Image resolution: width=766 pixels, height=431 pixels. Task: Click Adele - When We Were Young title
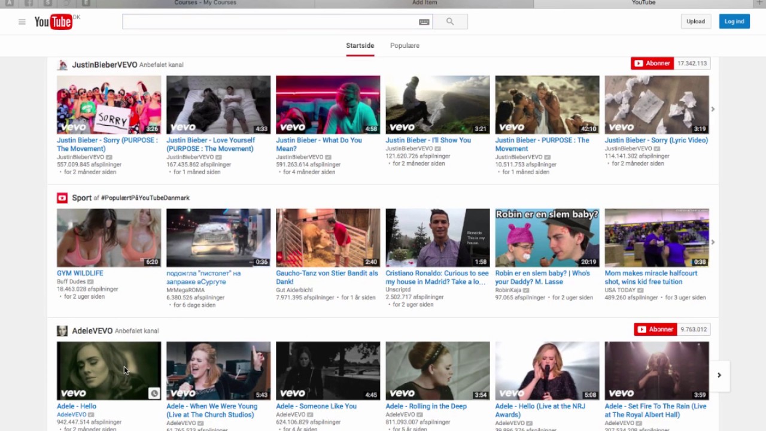click(212, 410)
